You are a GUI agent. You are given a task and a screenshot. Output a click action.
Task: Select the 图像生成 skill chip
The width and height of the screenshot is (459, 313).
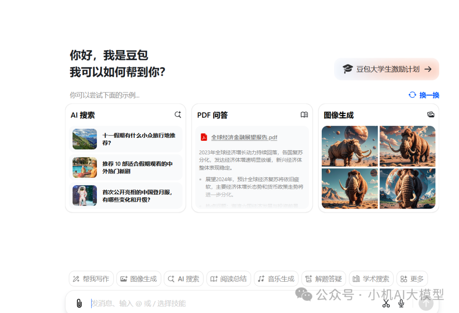[x=139, y=279]
